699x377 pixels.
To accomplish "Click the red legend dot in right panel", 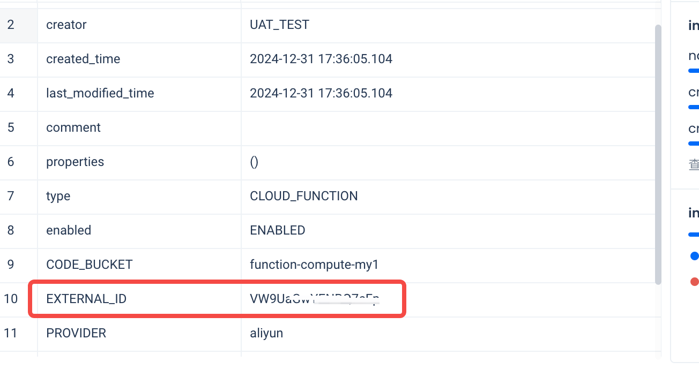I will 694,282.
